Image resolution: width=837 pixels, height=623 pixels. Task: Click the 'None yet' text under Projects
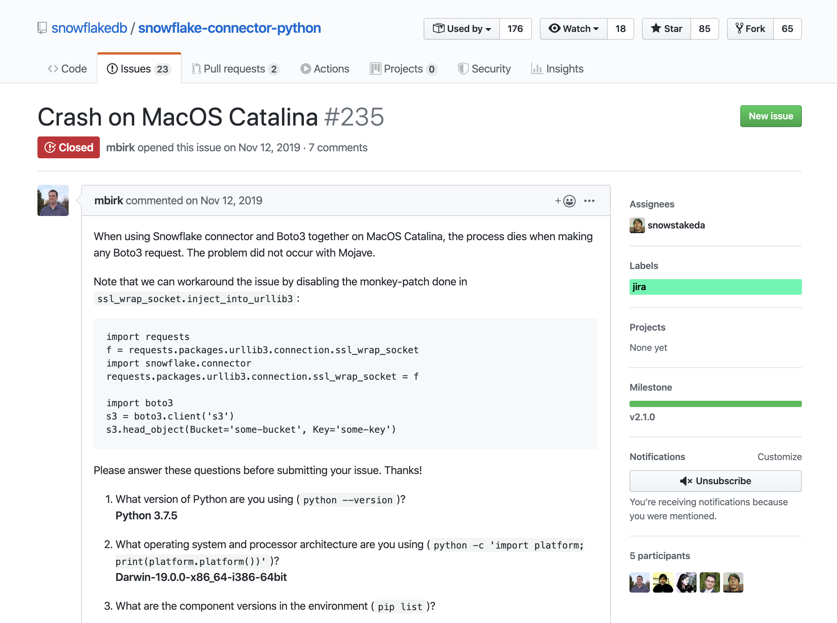point(648,348)
